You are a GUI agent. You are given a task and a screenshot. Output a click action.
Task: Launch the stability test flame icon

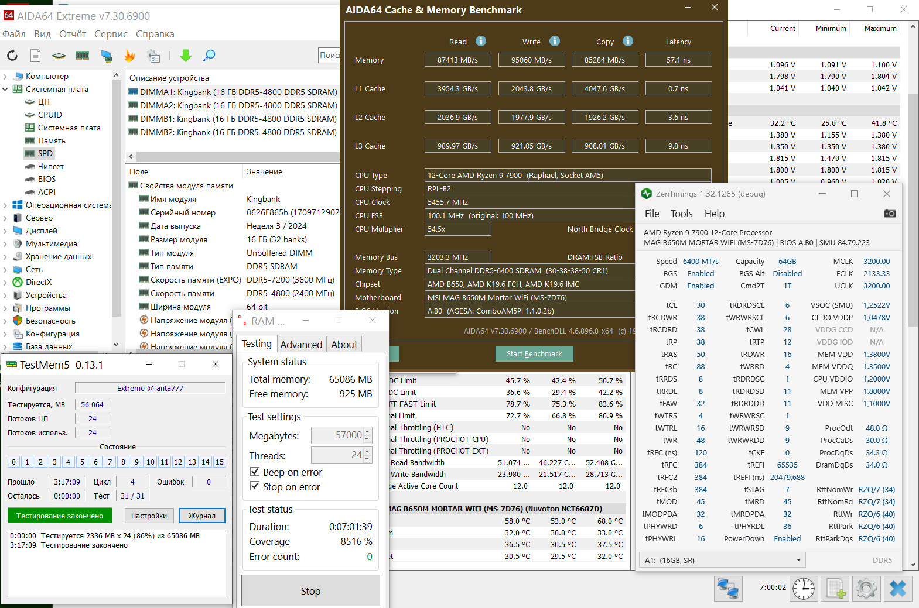pos(129,56)
